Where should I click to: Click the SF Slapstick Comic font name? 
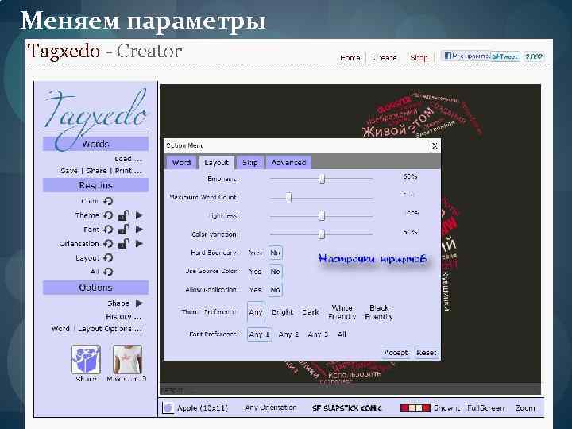(346, 408)
